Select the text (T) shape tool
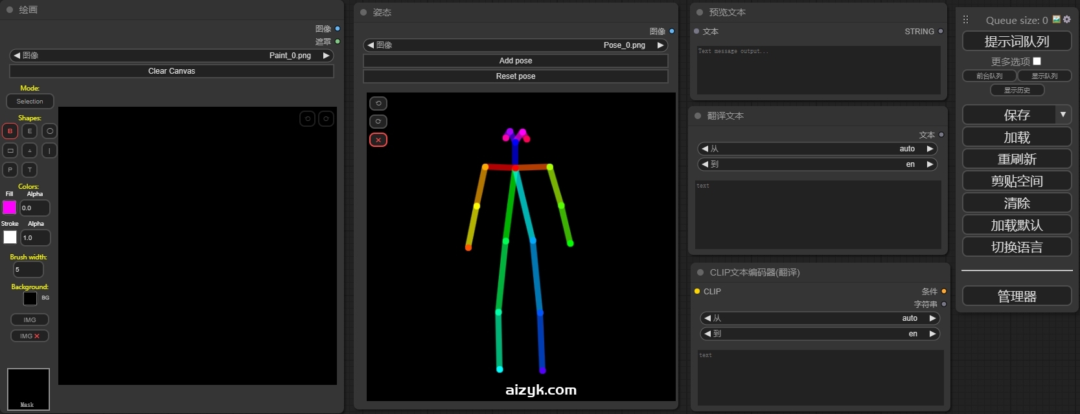 click(30, 170)
